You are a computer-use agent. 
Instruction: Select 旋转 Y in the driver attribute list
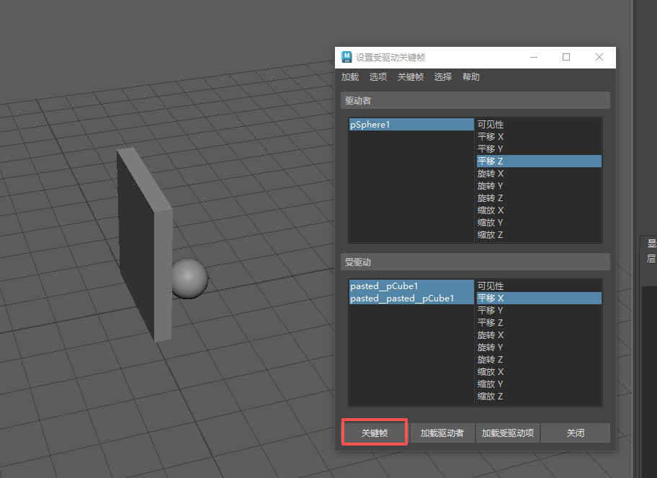coord(540,186)
